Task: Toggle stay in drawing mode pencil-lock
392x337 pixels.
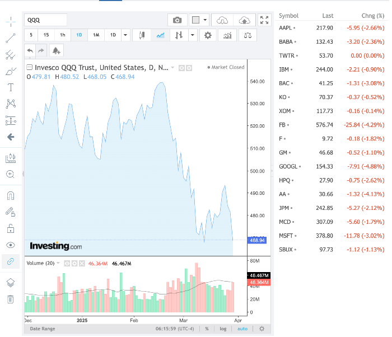Action: (x=11, y=212)
